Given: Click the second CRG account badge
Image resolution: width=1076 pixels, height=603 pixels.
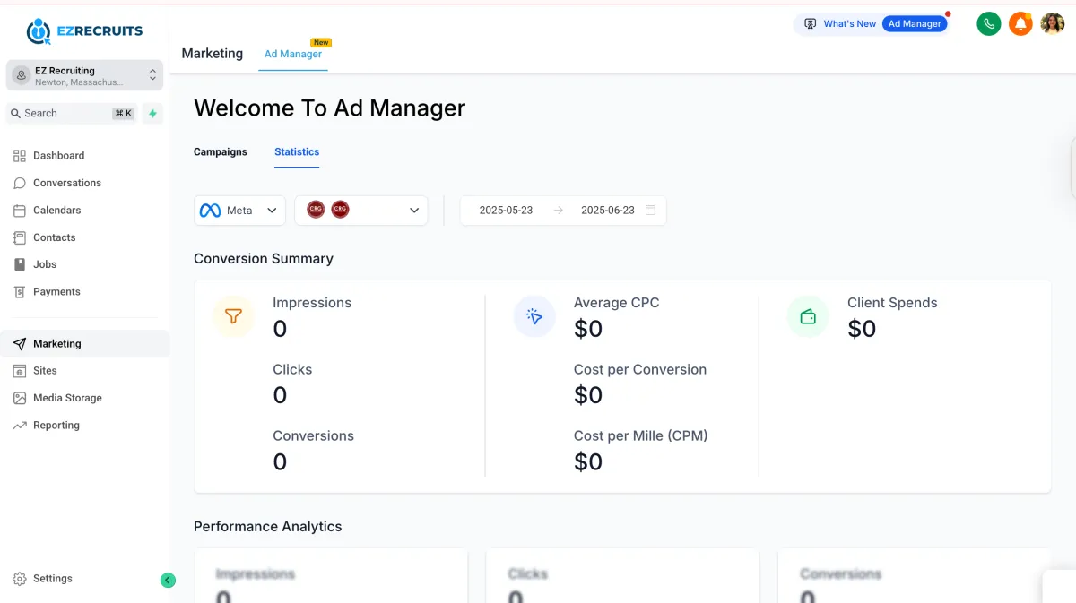Looking at the screenshot, I should [x=340, y=210].
